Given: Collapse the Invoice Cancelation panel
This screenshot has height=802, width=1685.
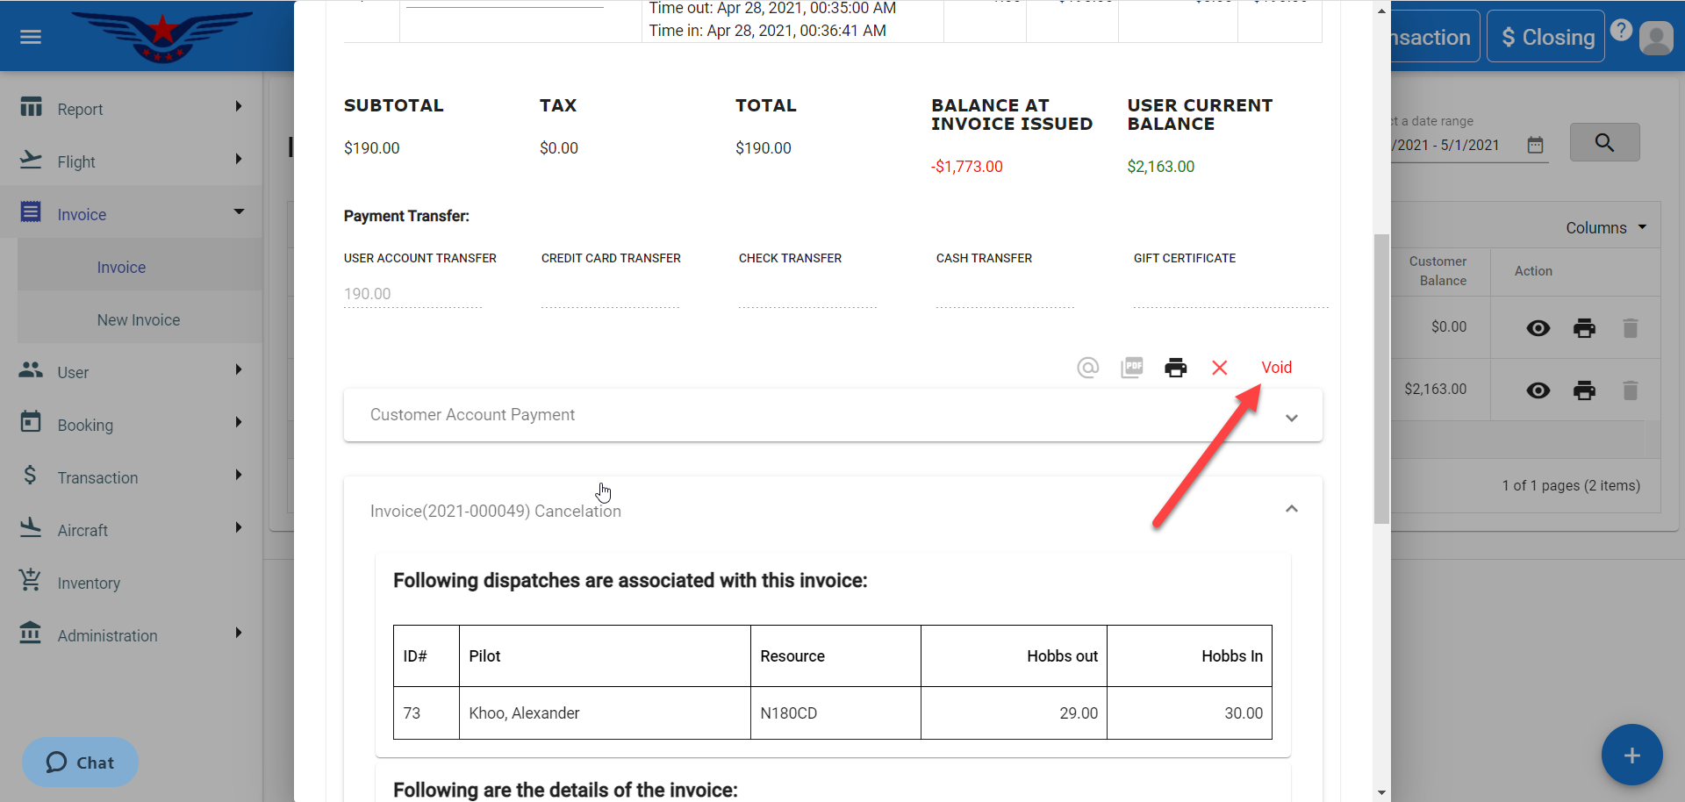Looking at the screenshot, I should [1291, 510].
